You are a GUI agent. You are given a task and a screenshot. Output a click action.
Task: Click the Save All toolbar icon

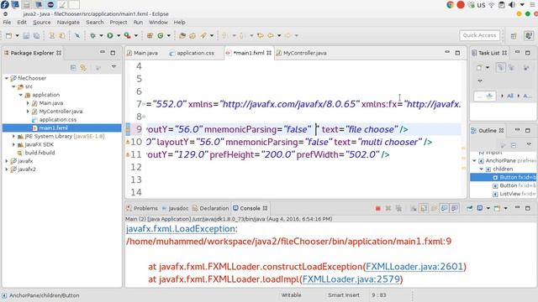(x=36, y=35)
